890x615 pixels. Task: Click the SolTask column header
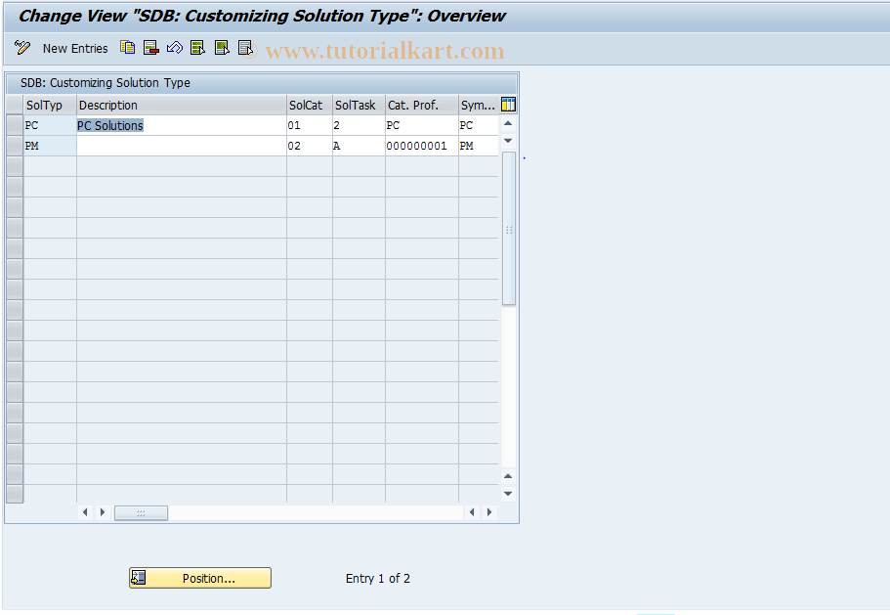[x=359, y=105]
